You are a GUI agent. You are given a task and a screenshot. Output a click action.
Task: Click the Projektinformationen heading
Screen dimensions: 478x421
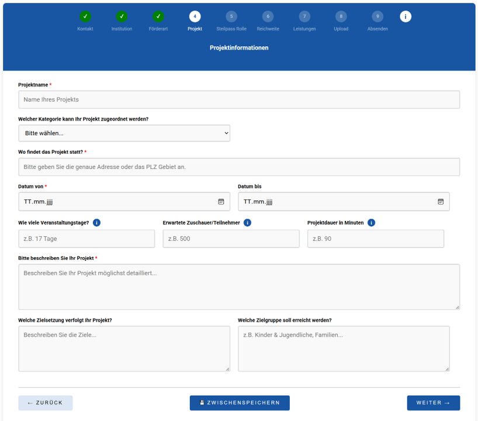click(x=239, y=48)
